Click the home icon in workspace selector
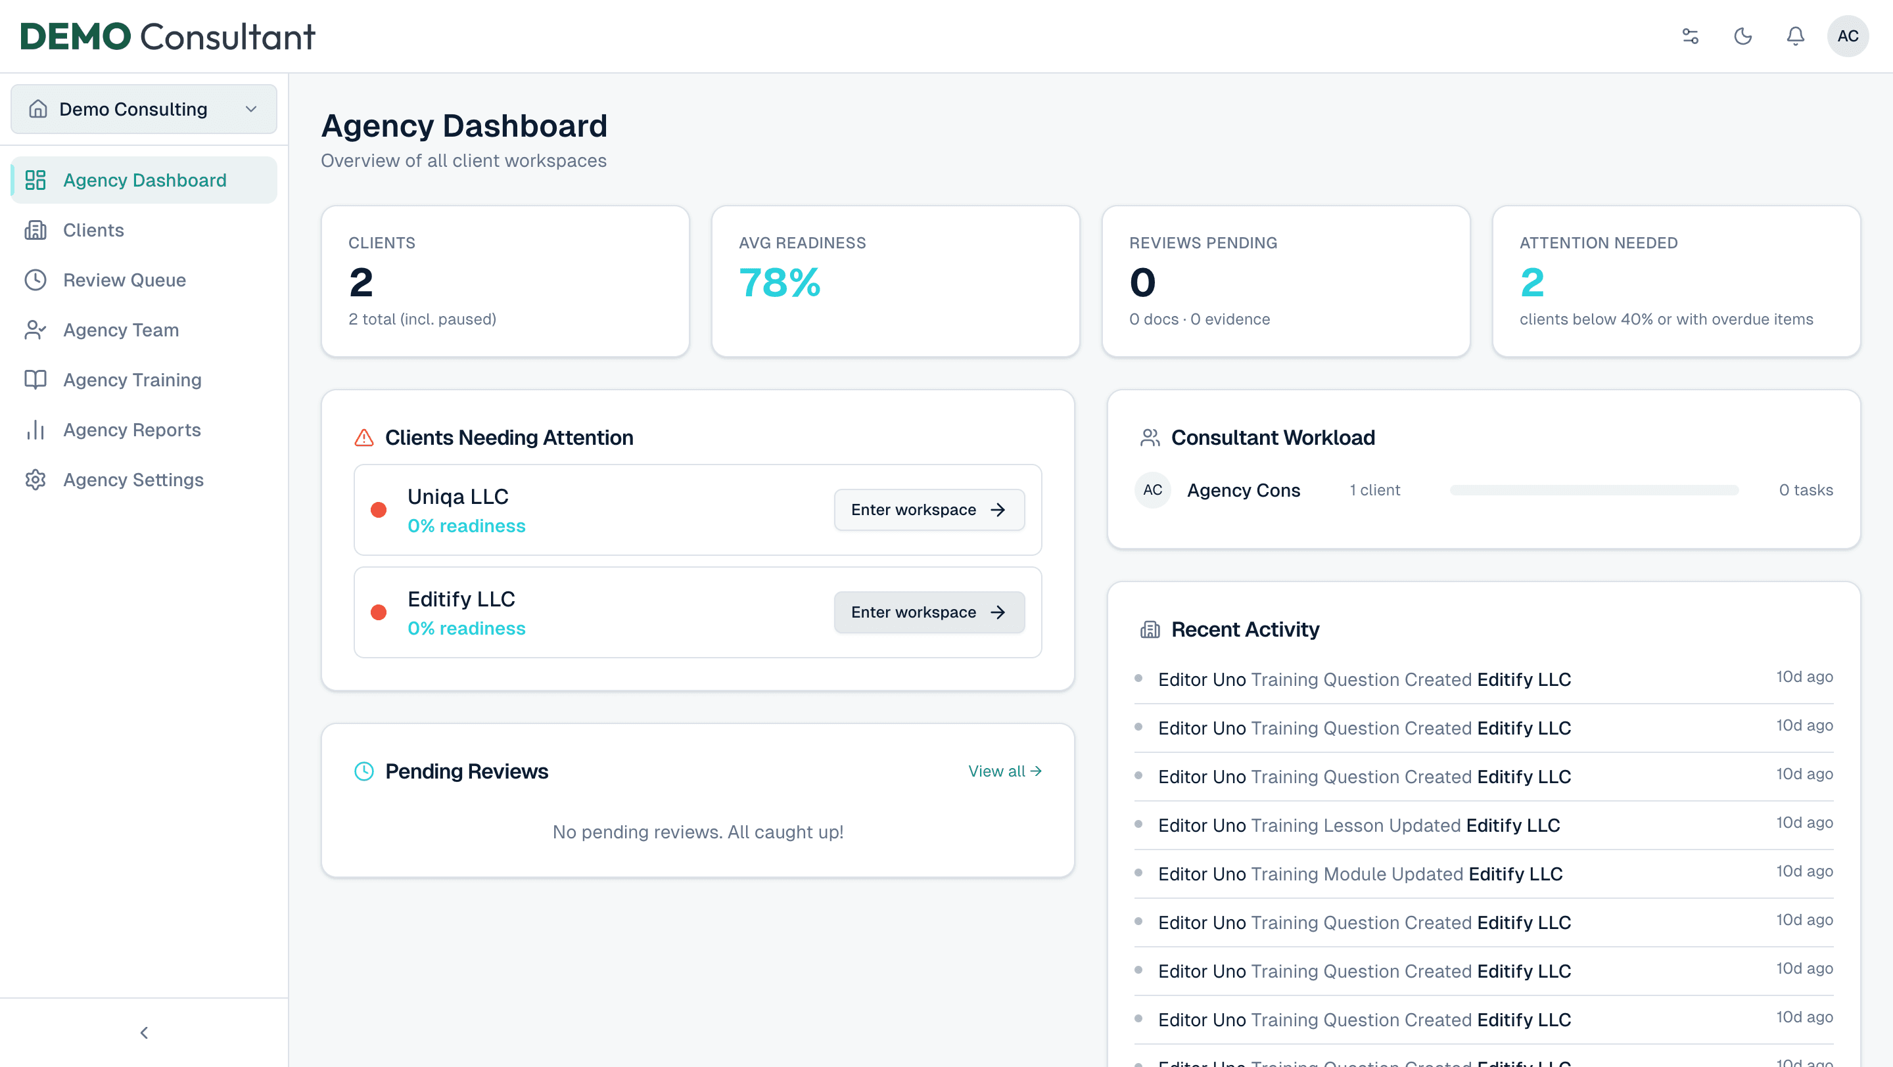This screenshot has height=1067, width=1893. [x=38, y=108]
